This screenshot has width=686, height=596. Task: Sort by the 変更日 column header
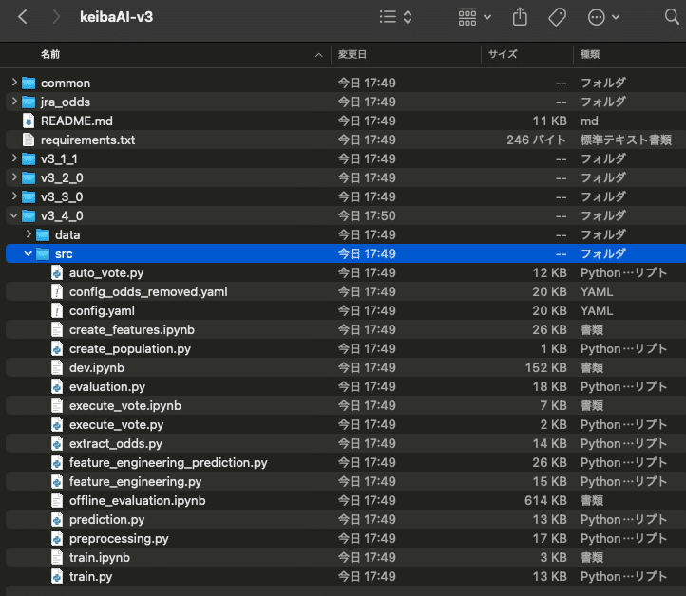click(x=353, y=54)
